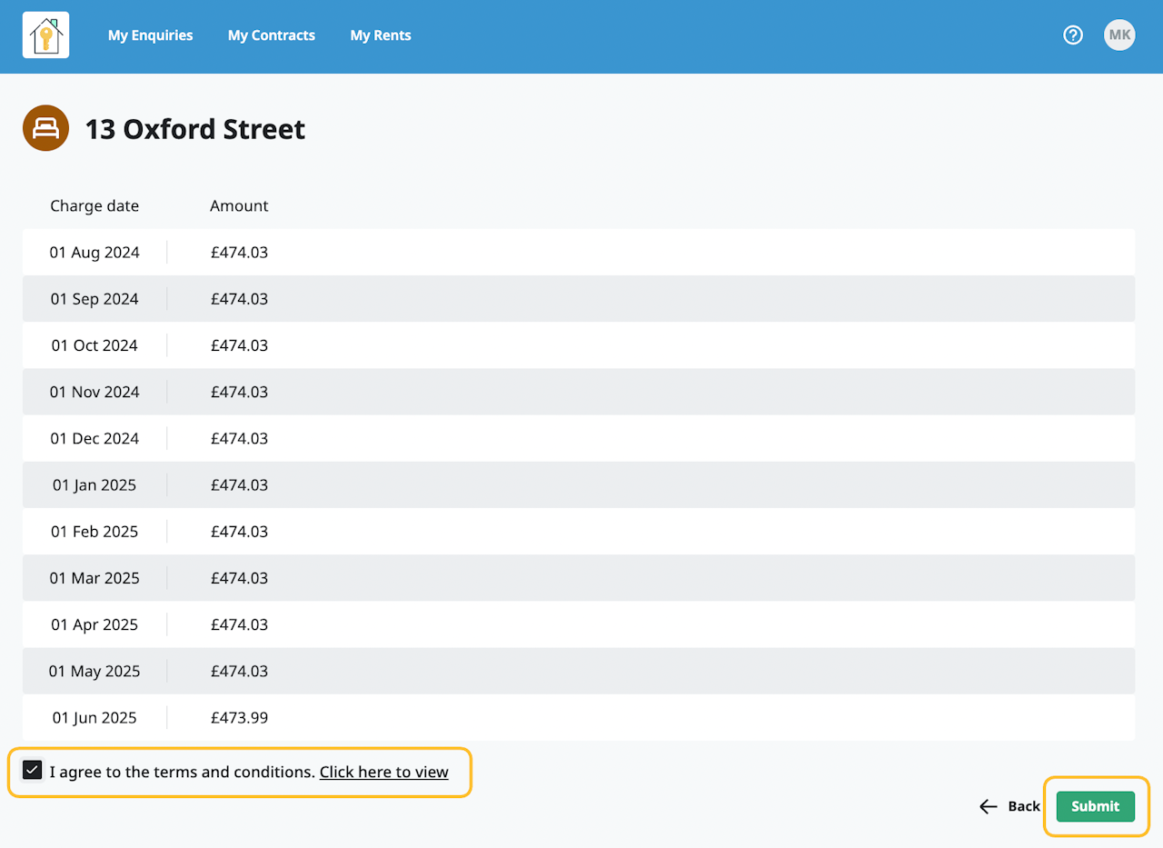The width and height of the screenshot is (1163, 848).
Task: Click the brown bed property icon
Action: (x=45, y=128)
